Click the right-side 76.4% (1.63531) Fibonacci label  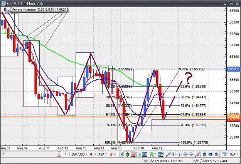193,125
